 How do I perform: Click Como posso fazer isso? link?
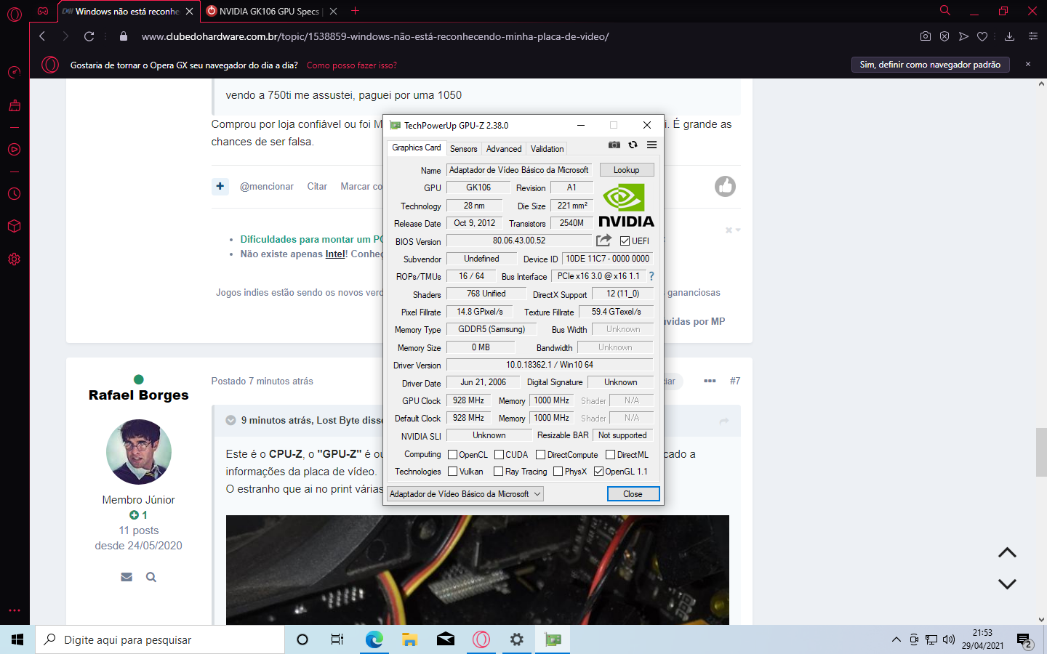tap(352, 65)
